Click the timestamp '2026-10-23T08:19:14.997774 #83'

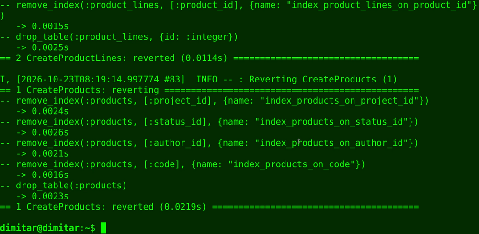tap(101, 80)
